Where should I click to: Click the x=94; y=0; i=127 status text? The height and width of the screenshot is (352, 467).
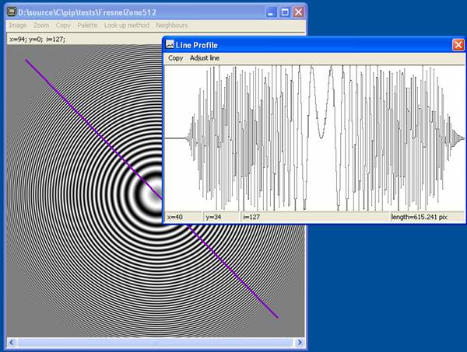37,40
